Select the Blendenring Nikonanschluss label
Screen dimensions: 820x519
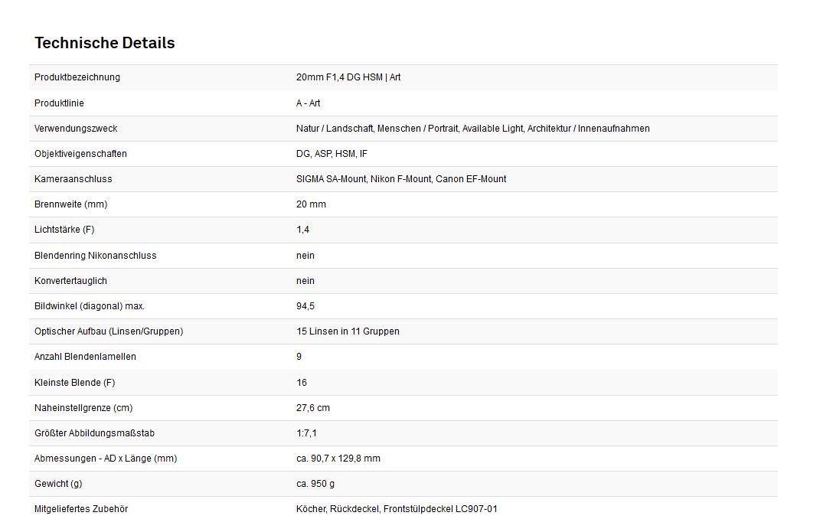(x=95, y=256)
